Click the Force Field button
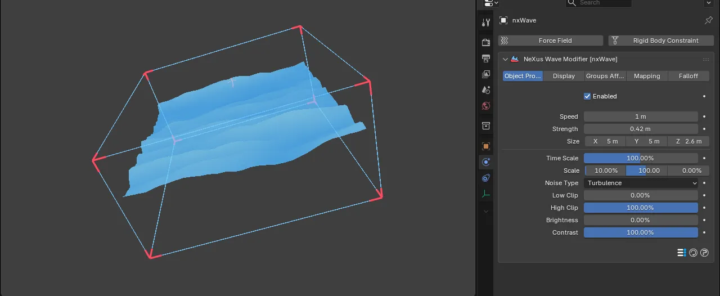 (550, 41)
